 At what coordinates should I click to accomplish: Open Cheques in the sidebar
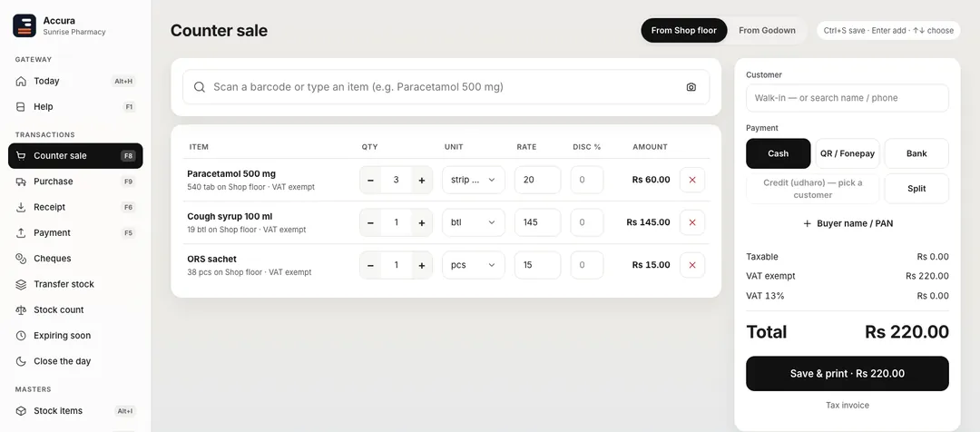[x=75, y=258]
